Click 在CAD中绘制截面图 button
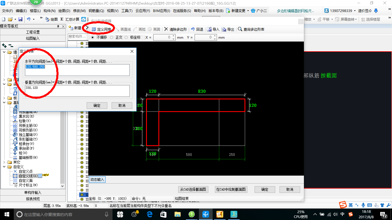 [231, 189]
